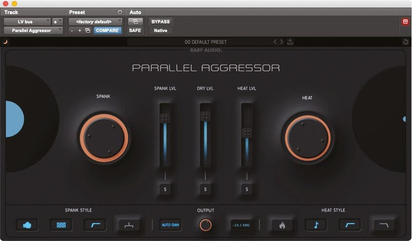Image resolution: width=412 pixels, height=241 pixels.
Task: Click the next preset plus button
Action: click(x=79, y=31)
